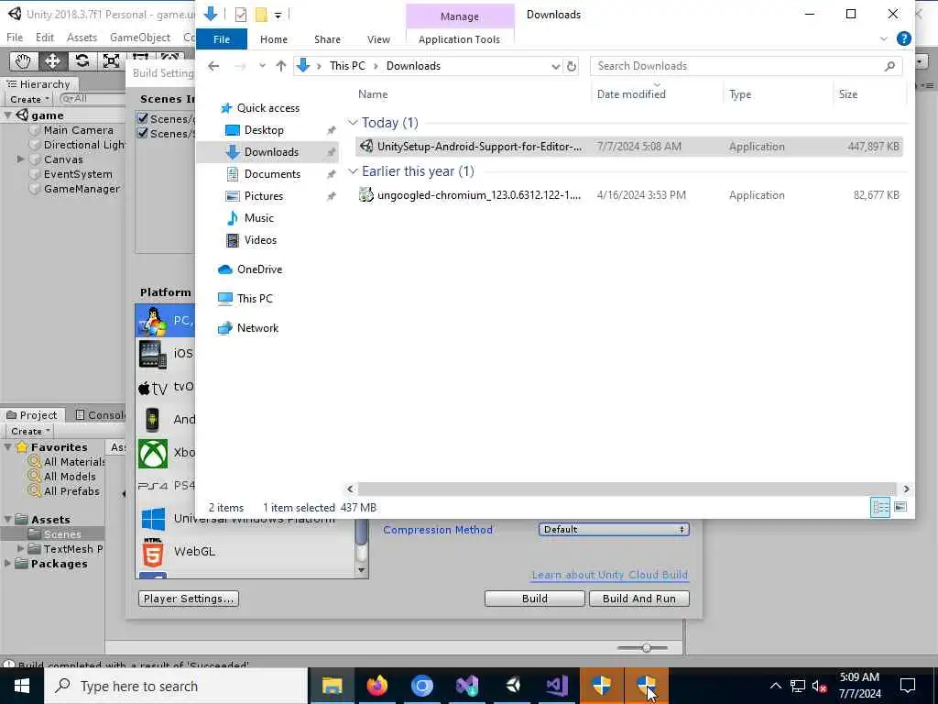
Task: Select the Unity Rotate tool
Action: click(82, 61)
